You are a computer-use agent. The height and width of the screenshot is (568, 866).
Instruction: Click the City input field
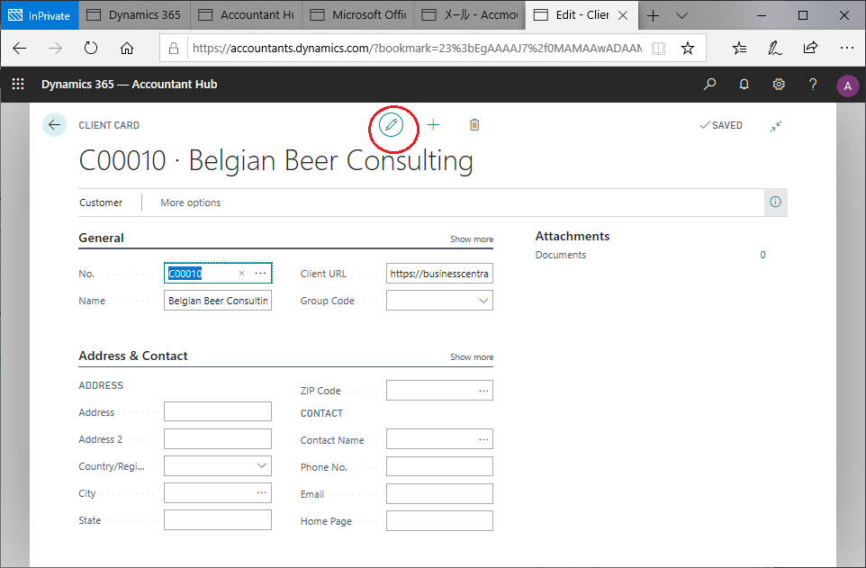point(218,493)
